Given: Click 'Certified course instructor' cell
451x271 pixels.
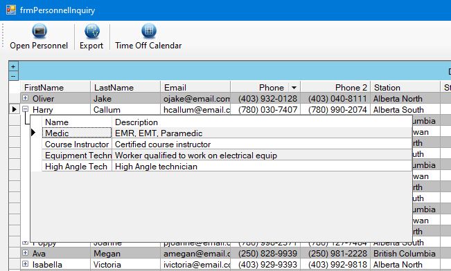Looking at the screenshot, I should tap(262, 144).
